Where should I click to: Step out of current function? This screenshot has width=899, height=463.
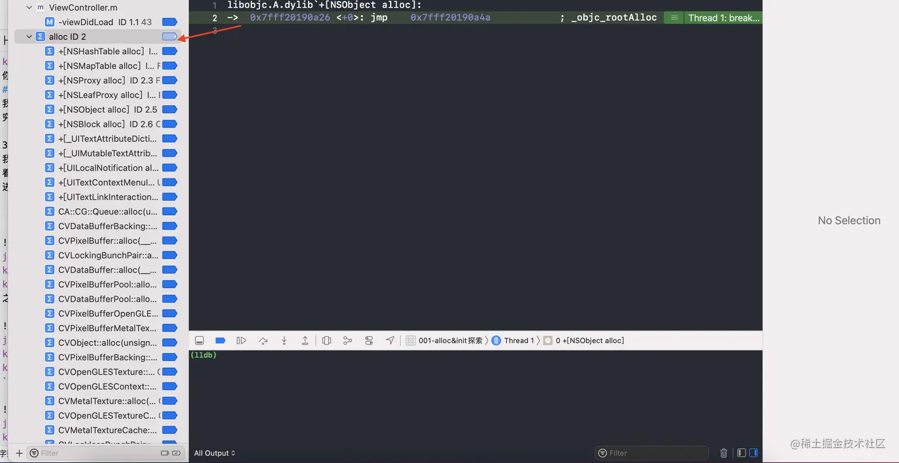(305, 341)
